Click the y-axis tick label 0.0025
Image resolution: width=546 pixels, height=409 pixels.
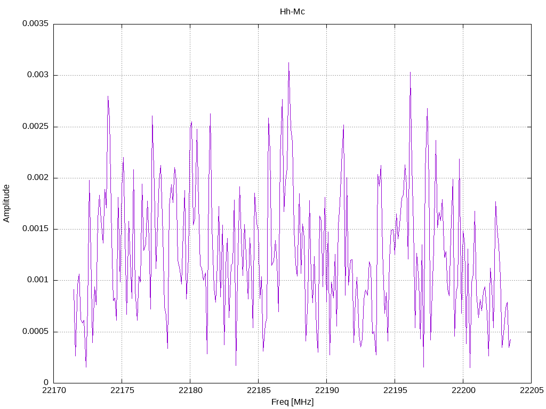pyautogui.click(x=36, y=126)
